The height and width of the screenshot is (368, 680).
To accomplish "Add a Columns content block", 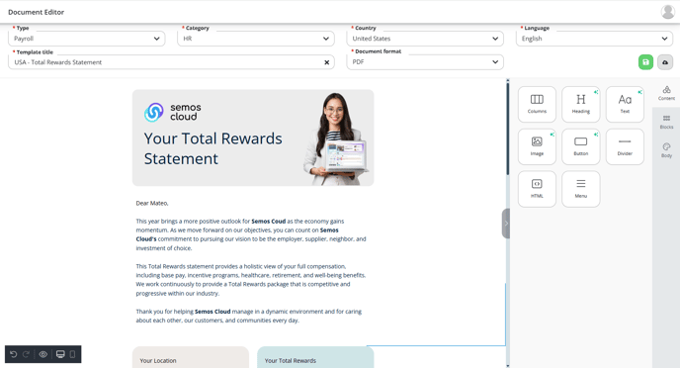I will tap(537, 104).
